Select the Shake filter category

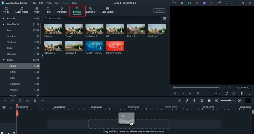pos(20,66)
